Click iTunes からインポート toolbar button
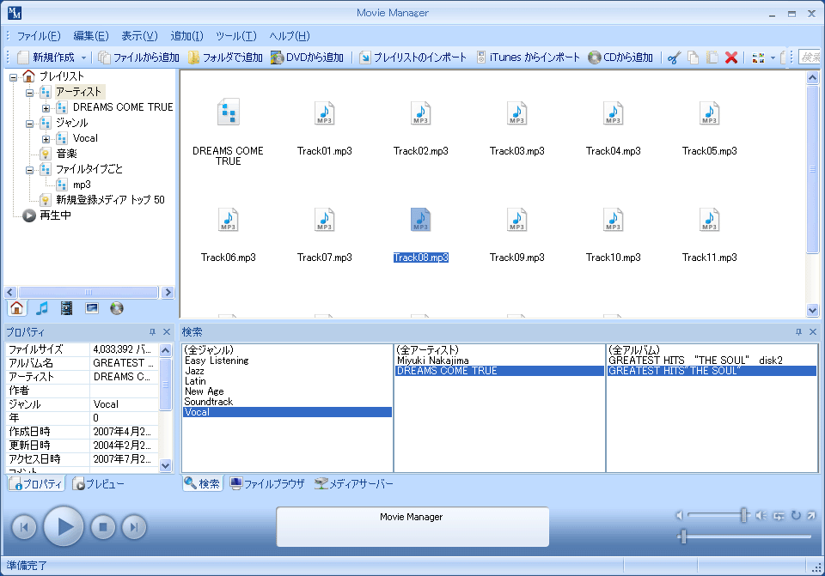 pyautogui.click(x=528, y=58)
